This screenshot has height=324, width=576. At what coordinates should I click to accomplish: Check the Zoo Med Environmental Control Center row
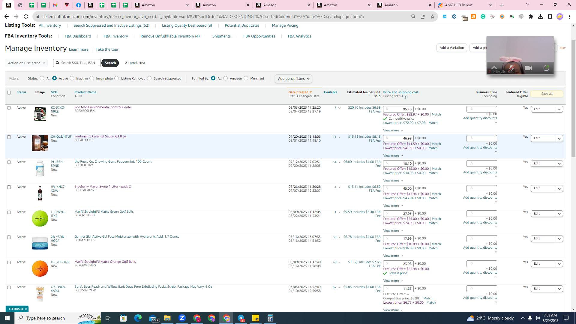9,108
